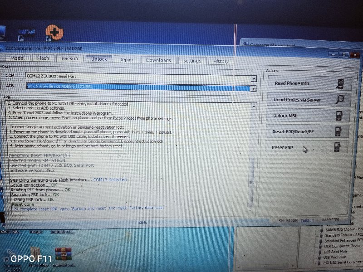Viewport: 363px width, 272px height.
Task: Click 'Reset done' log line
Action: [x=23, y=204]
